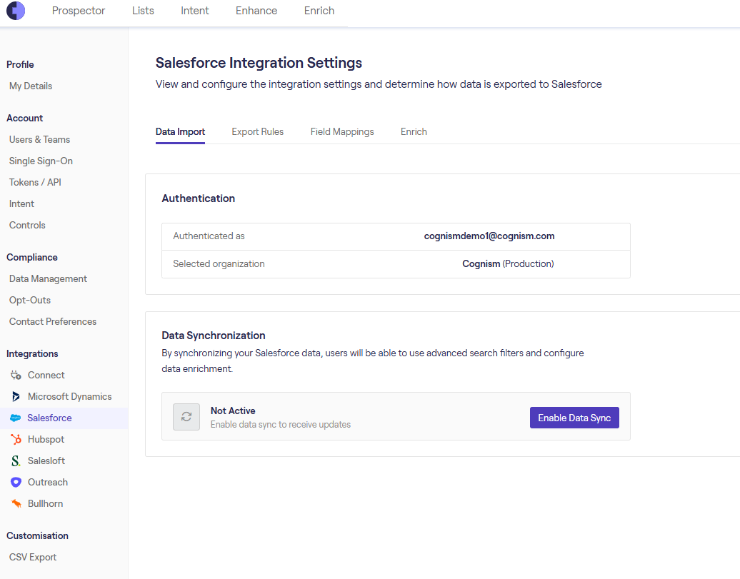Click the Outreach icon in sidebar
Screen dimensions: 740x579
(16, 482)
